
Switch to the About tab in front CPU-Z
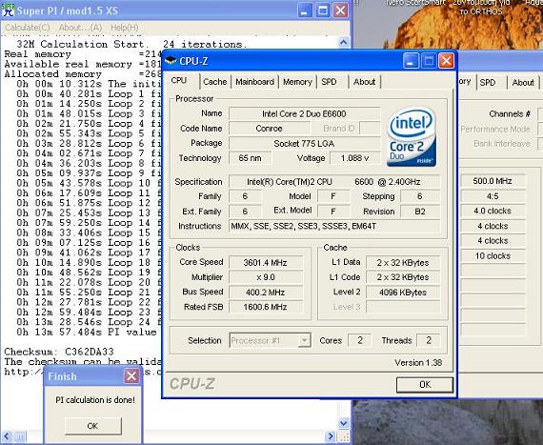tap(364, 82)
